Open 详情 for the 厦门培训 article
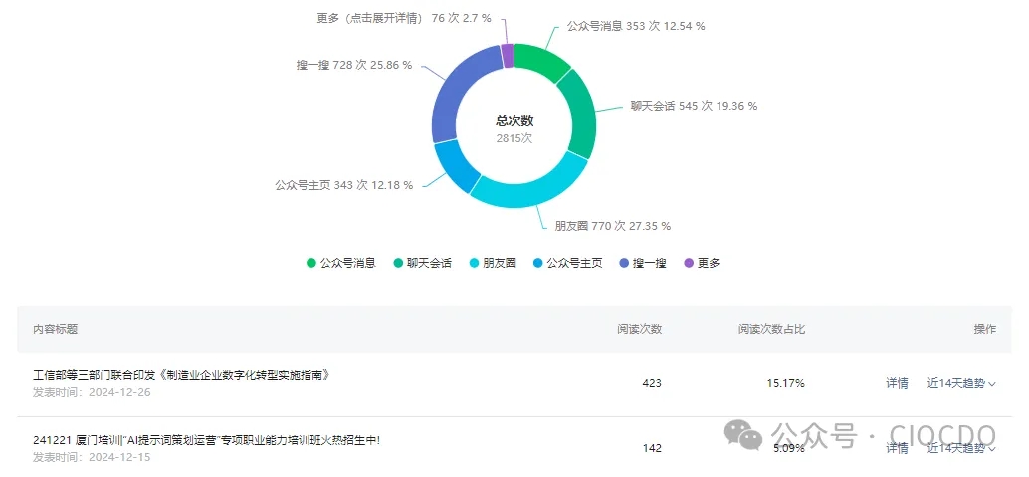This screenshot has width=1029, height=477. coord(897,448)
